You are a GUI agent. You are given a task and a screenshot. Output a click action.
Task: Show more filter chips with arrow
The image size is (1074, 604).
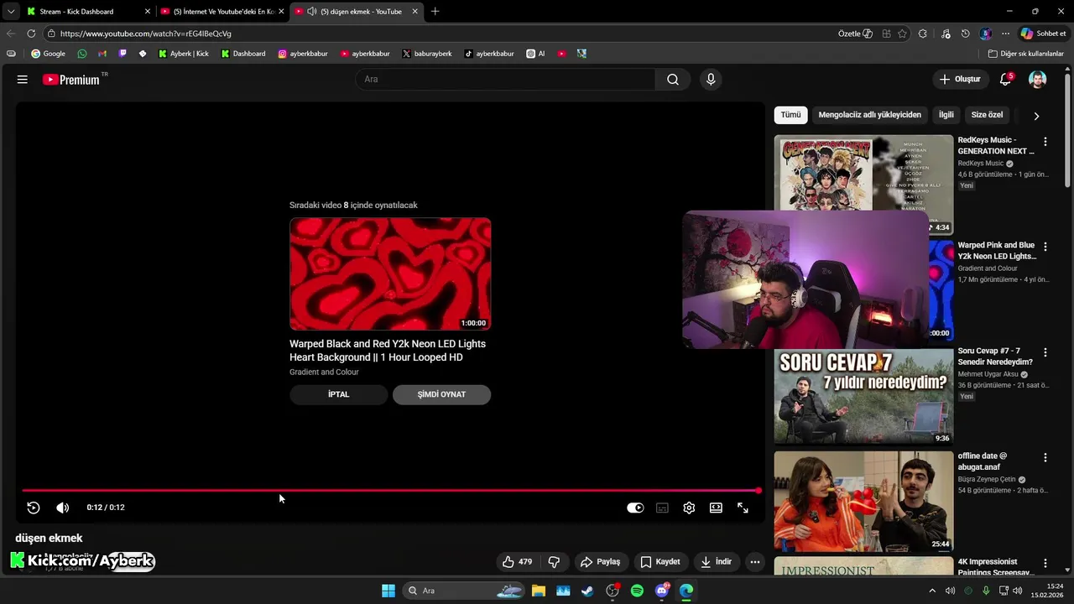(1036, 116)
